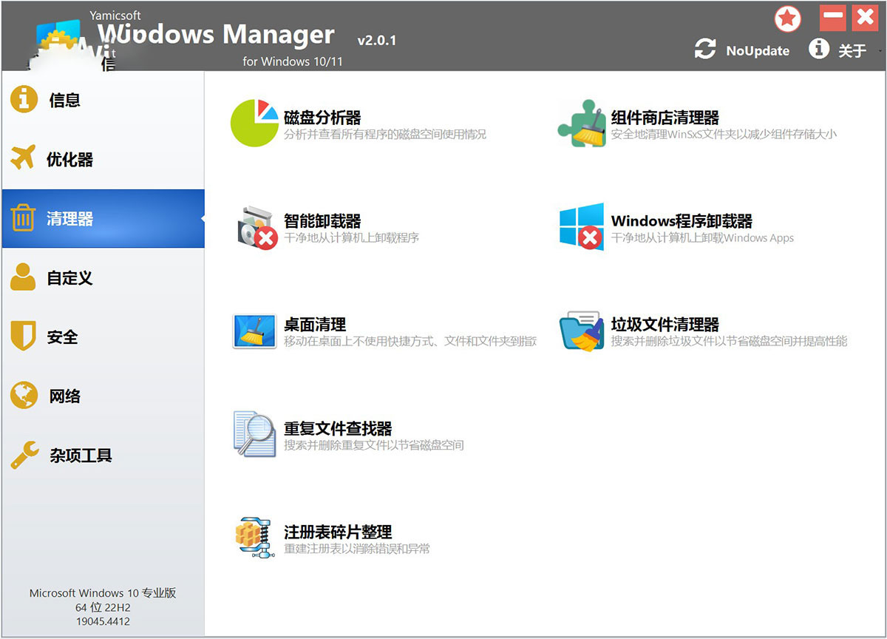The height and width of the screenshot is (639, 887).
Task: Click description 搜索并删除垃圾文件以节省磁盘空间并提高性能
Action: 729,342
